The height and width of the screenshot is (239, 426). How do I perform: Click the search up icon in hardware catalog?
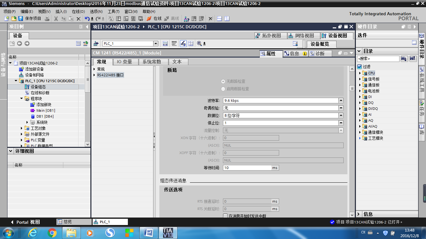tap(413, 59)
